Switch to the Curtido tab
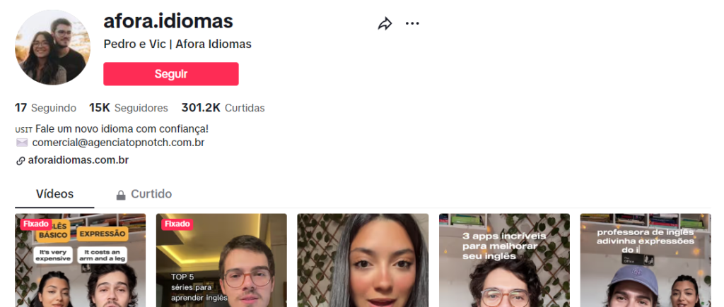Screen dimensions: 724x307 click(x=144, y=194)
